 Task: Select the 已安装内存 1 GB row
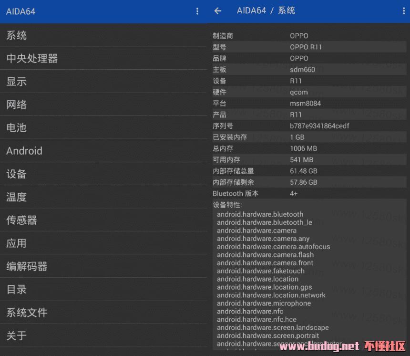[x=309, y=137]
